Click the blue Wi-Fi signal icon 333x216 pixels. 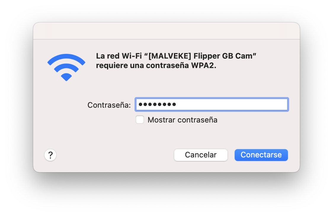tap(66, 67)
